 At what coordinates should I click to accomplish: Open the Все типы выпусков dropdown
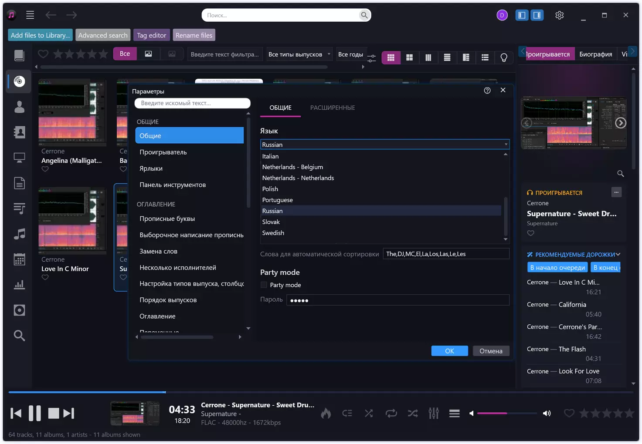[x=299, y=54]
